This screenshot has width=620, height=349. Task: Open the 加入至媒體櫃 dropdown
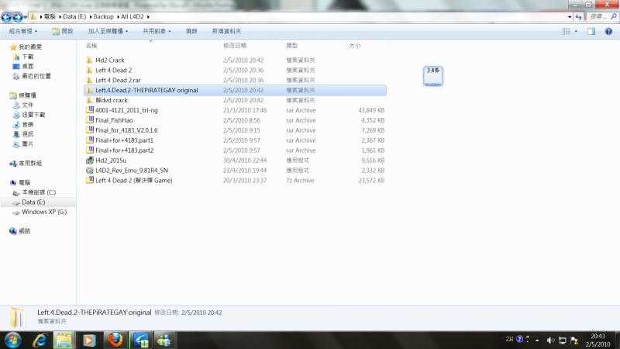(108, 31)
